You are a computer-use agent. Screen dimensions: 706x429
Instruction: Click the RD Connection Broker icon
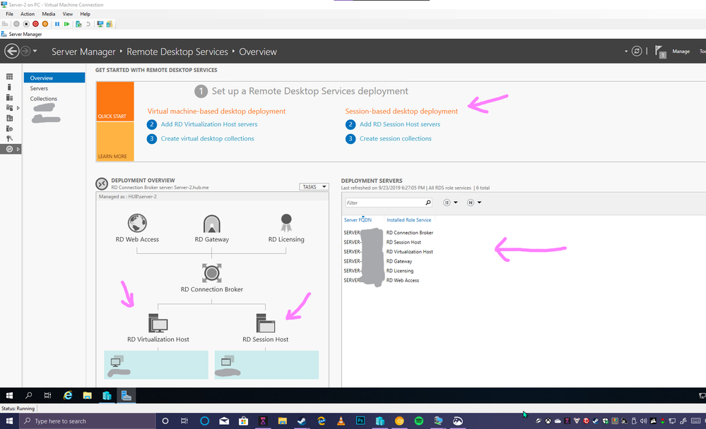click(211, 273)
